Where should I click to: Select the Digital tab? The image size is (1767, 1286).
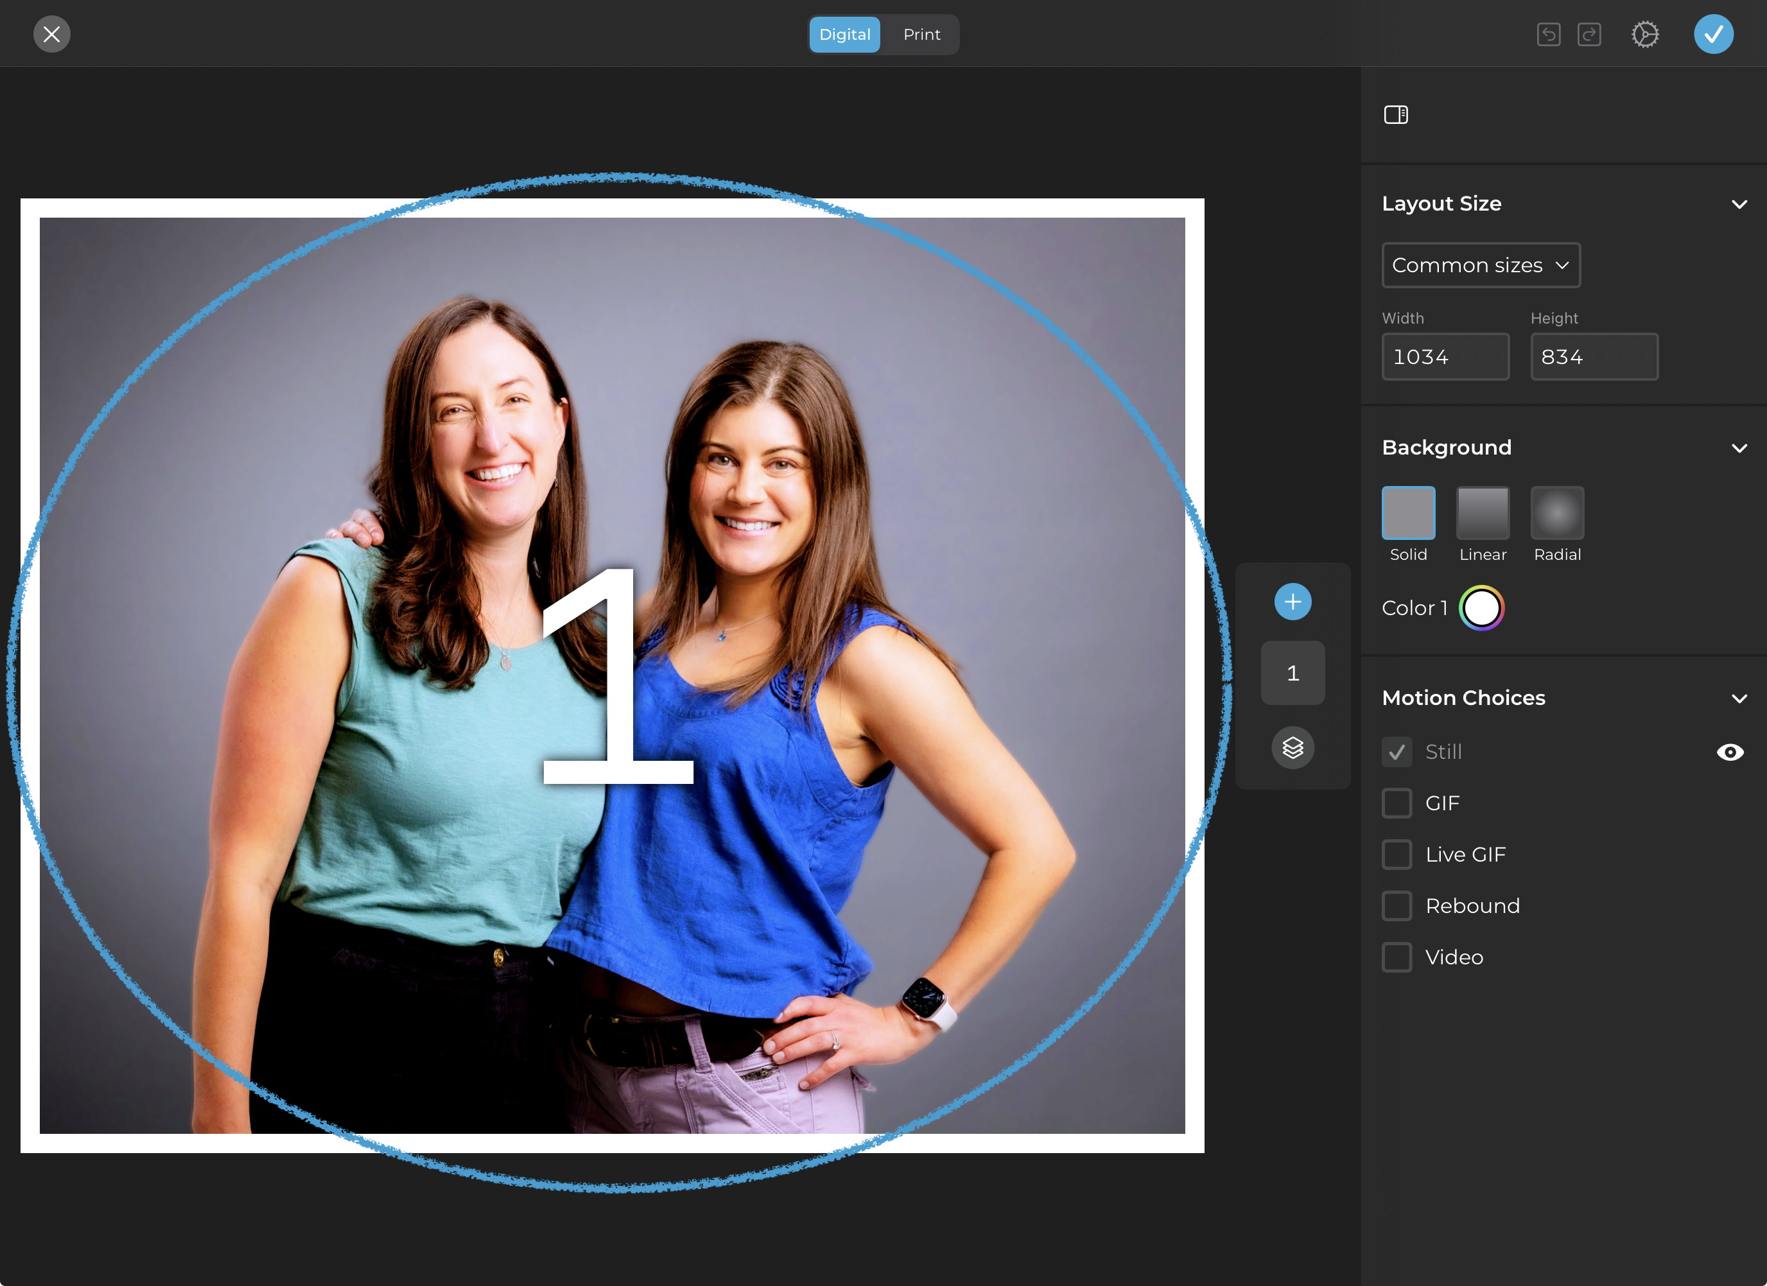click(844, 34)
